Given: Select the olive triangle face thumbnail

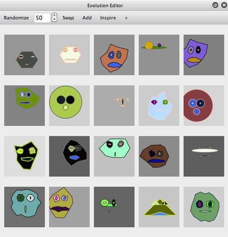Looking at the screenshot, I should pos(159,207).
